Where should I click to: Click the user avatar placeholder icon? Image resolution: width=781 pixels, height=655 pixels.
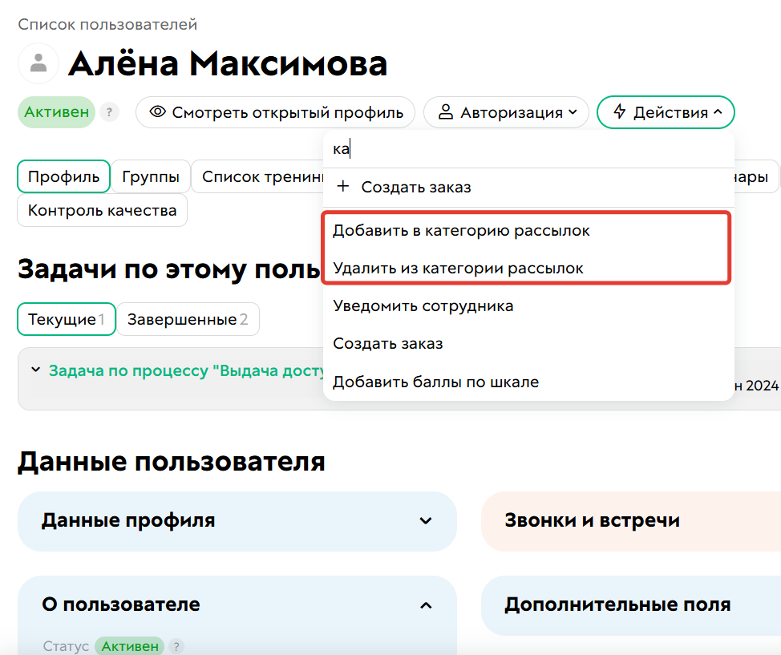(38, 63)
